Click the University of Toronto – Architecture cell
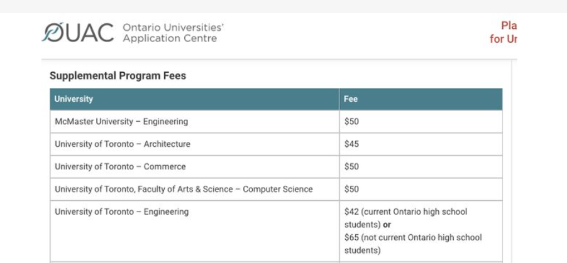Viewport: 567px width, 263px height. [x=123, y=144]
